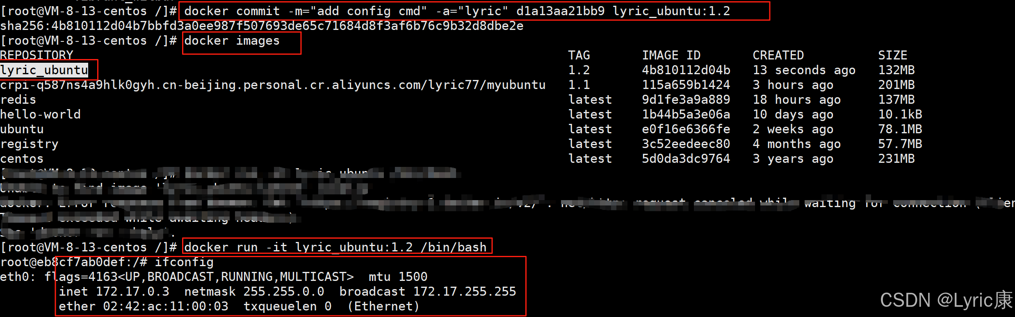Click the latest tag in hello-world row
This screenshot has width=1015, height=317.
[590, 114]
